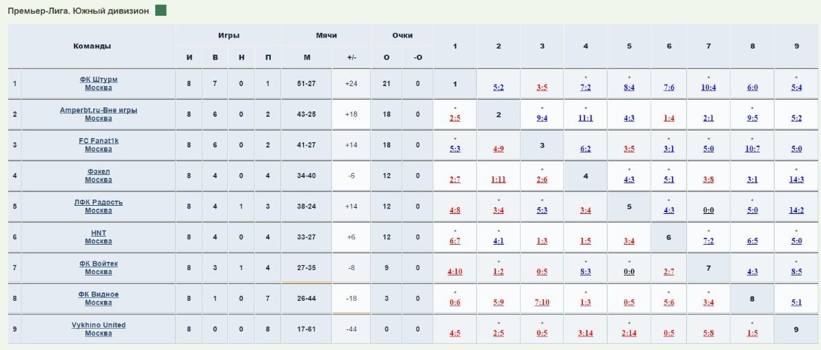Click the Команды column header

[92, 46]
